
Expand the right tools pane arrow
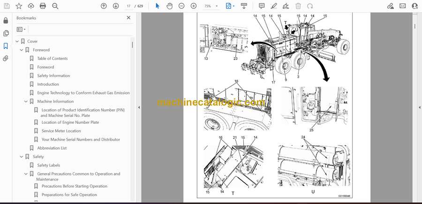[419, 107]
